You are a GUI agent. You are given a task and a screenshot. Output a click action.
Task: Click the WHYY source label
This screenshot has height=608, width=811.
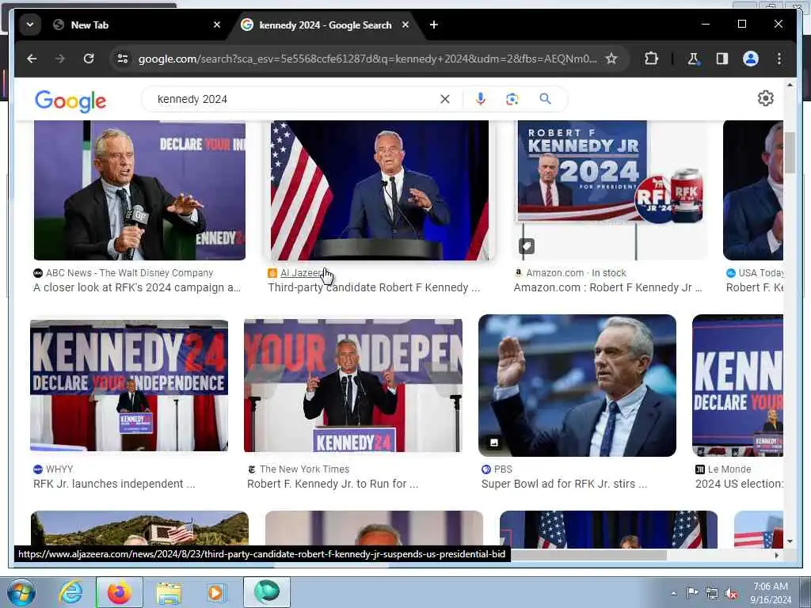coord(59,469)
